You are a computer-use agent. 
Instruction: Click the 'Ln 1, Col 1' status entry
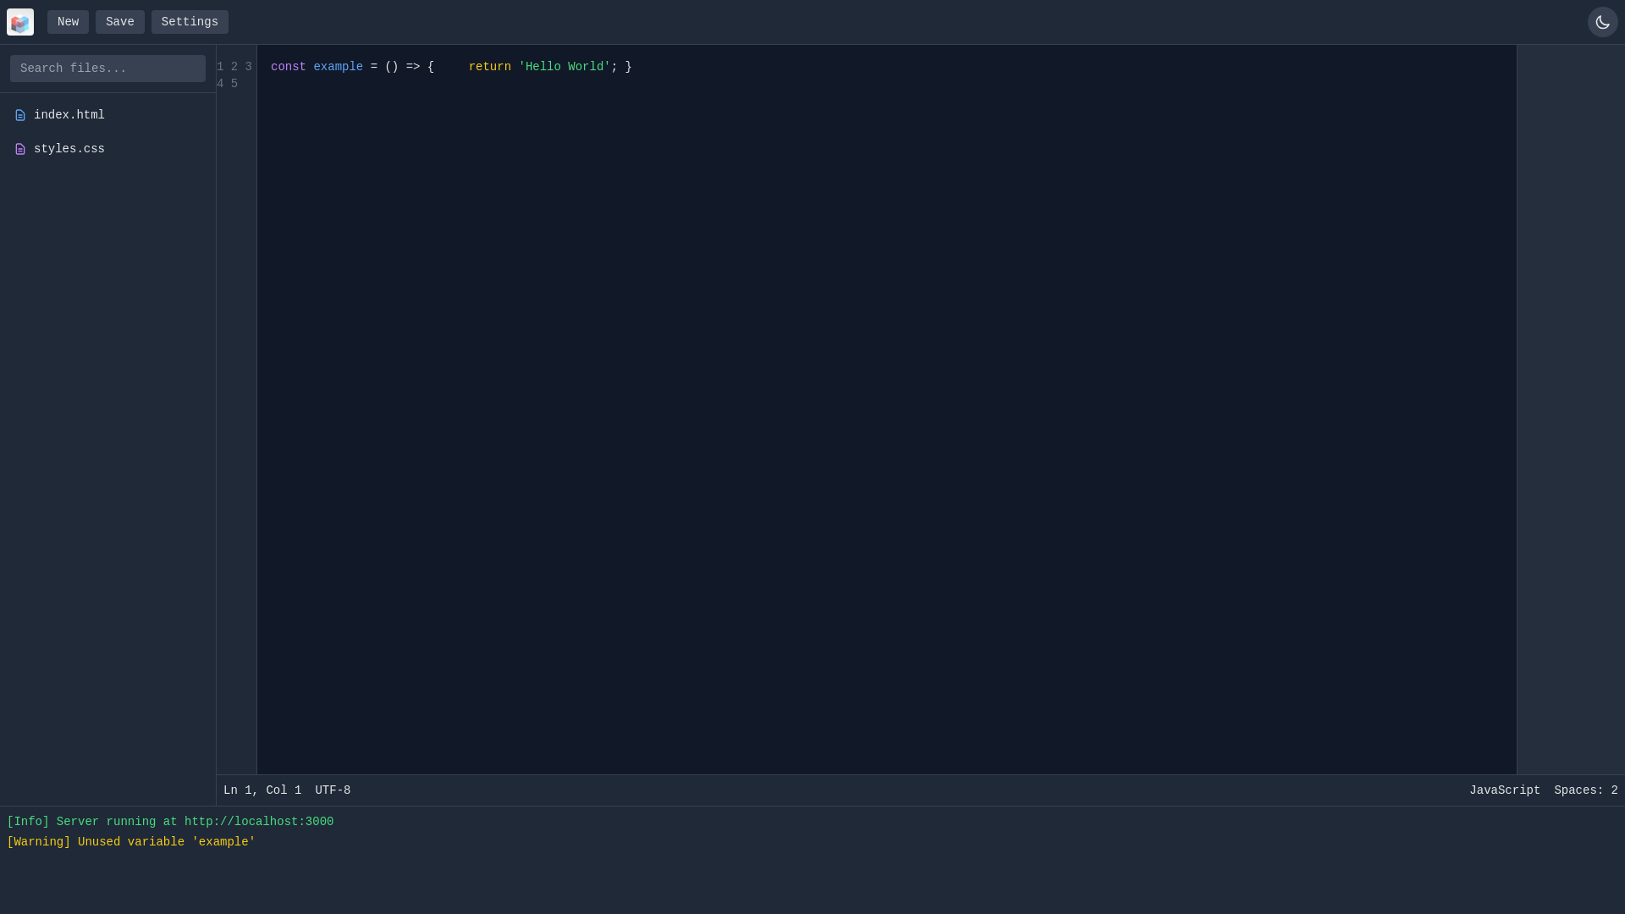pyautogui.click(x=262, y=790)
